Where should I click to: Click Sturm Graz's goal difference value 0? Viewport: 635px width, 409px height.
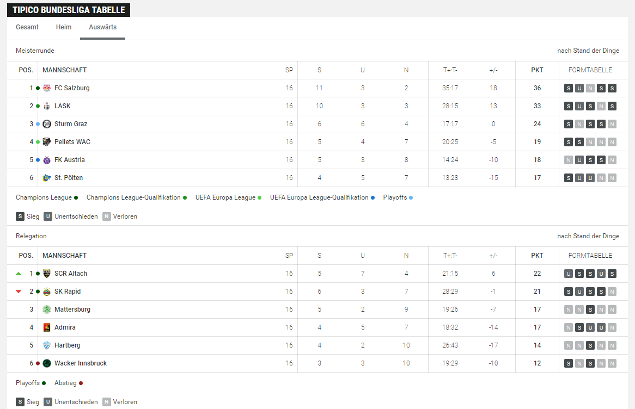493,124
